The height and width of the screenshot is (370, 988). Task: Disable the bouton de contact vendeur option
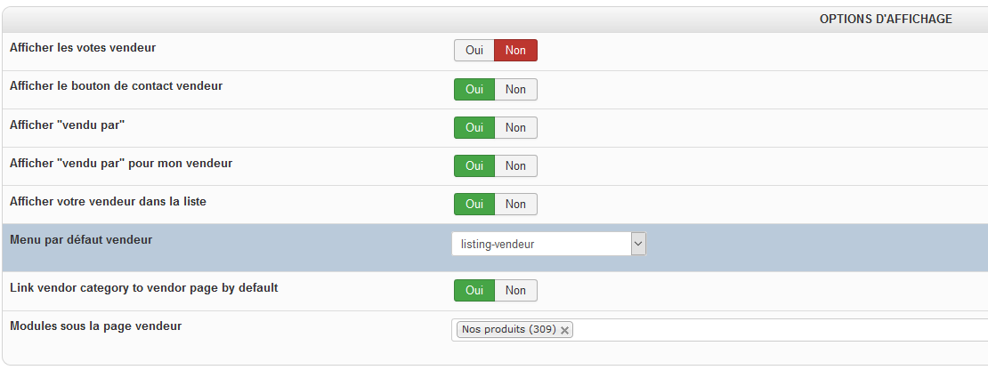click(x=515, y=90)
